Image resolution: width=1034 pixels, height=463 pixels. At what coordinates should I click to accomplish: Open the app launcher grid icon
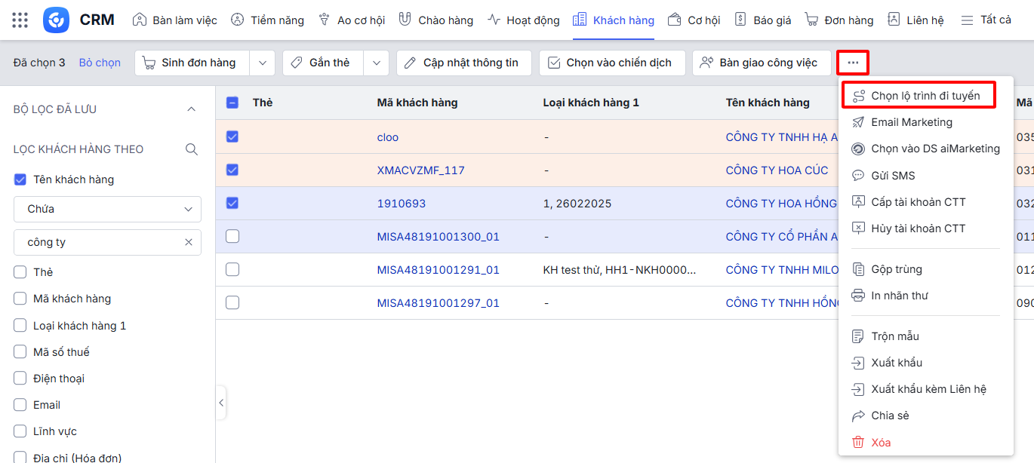[20, 20]
